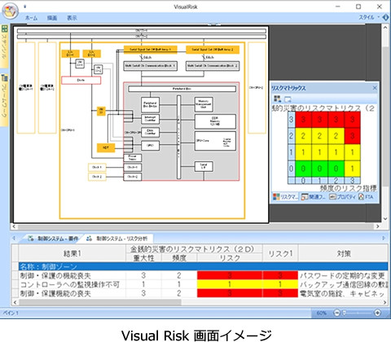Click the yellow risk cell of コントローラ row
This screenshot has width=391, height=342.
(230, 284)
